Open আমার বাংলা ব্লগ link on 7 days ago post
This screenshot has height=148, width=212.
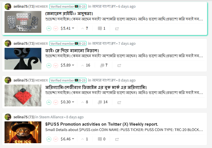click(104, 43)
